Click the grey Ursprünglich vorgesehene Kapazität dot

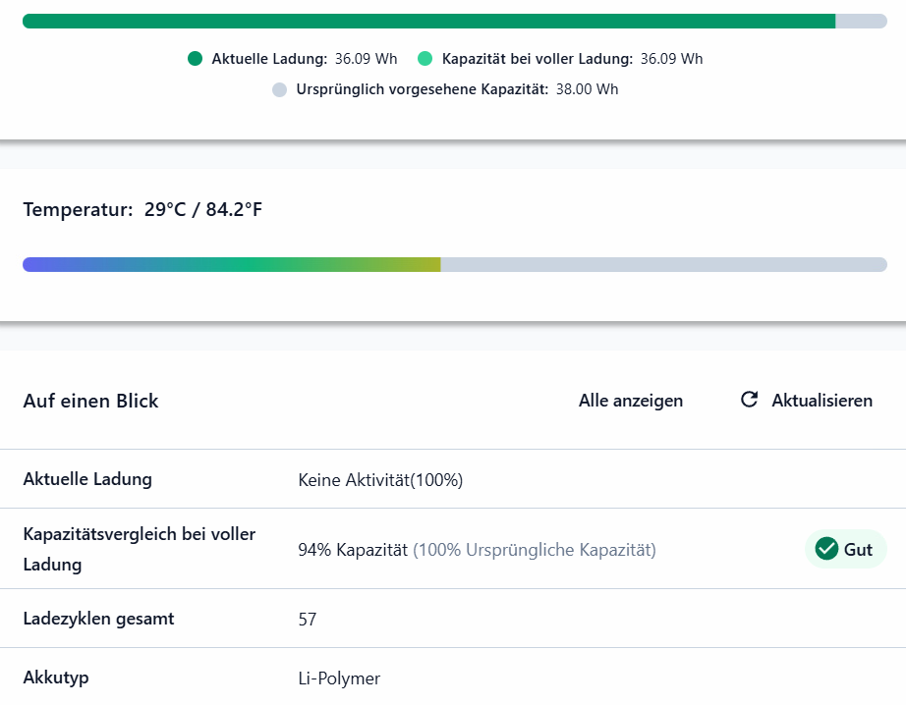(x=280, y=89)
